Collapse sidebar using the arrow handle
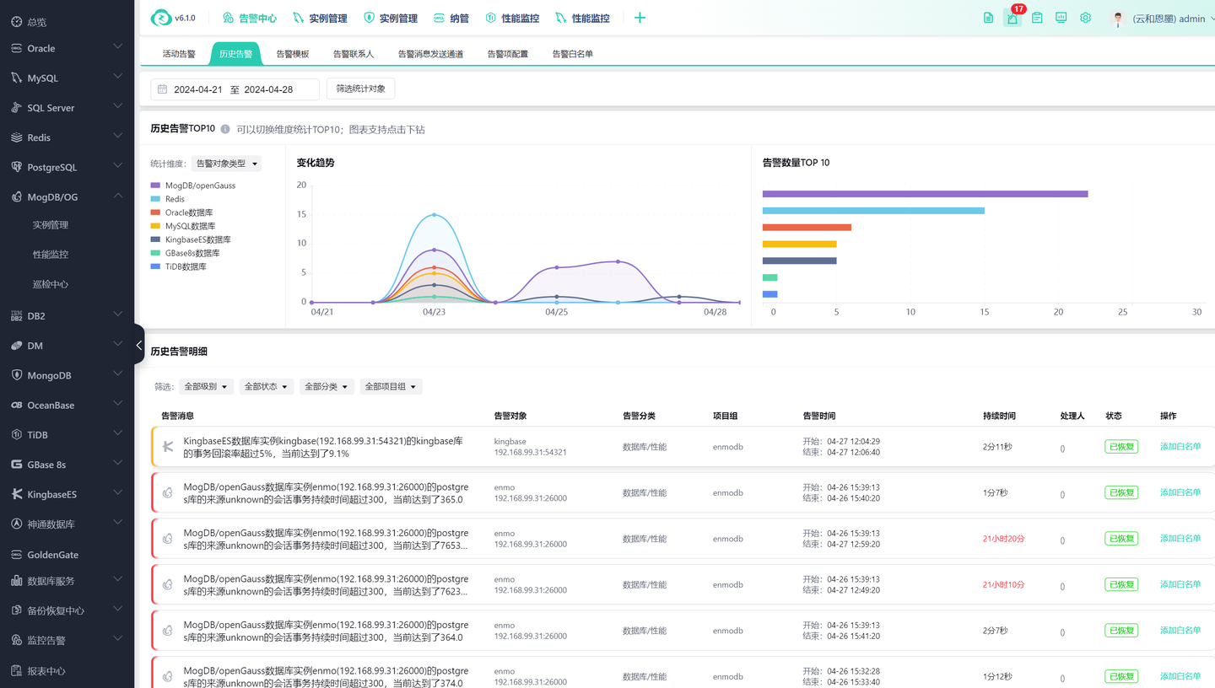 (138, 345)
